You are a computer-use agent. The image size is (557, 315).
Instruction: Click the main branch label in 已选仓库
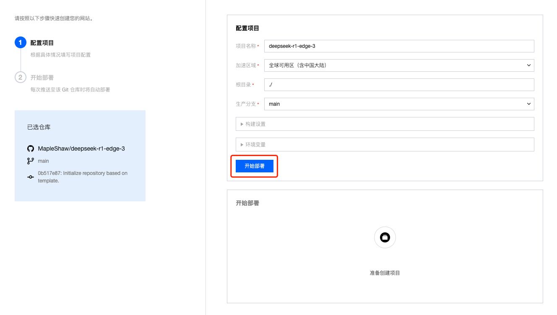click(44, 161)
